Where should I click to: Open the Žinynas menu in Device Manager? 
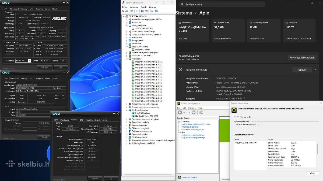point(153,7)
